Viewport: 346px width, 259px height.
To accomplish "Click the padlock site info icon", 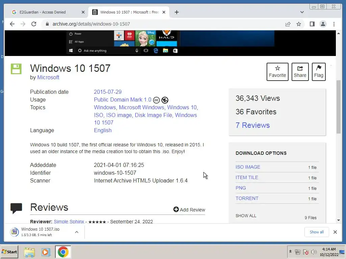I will [47, 24].
